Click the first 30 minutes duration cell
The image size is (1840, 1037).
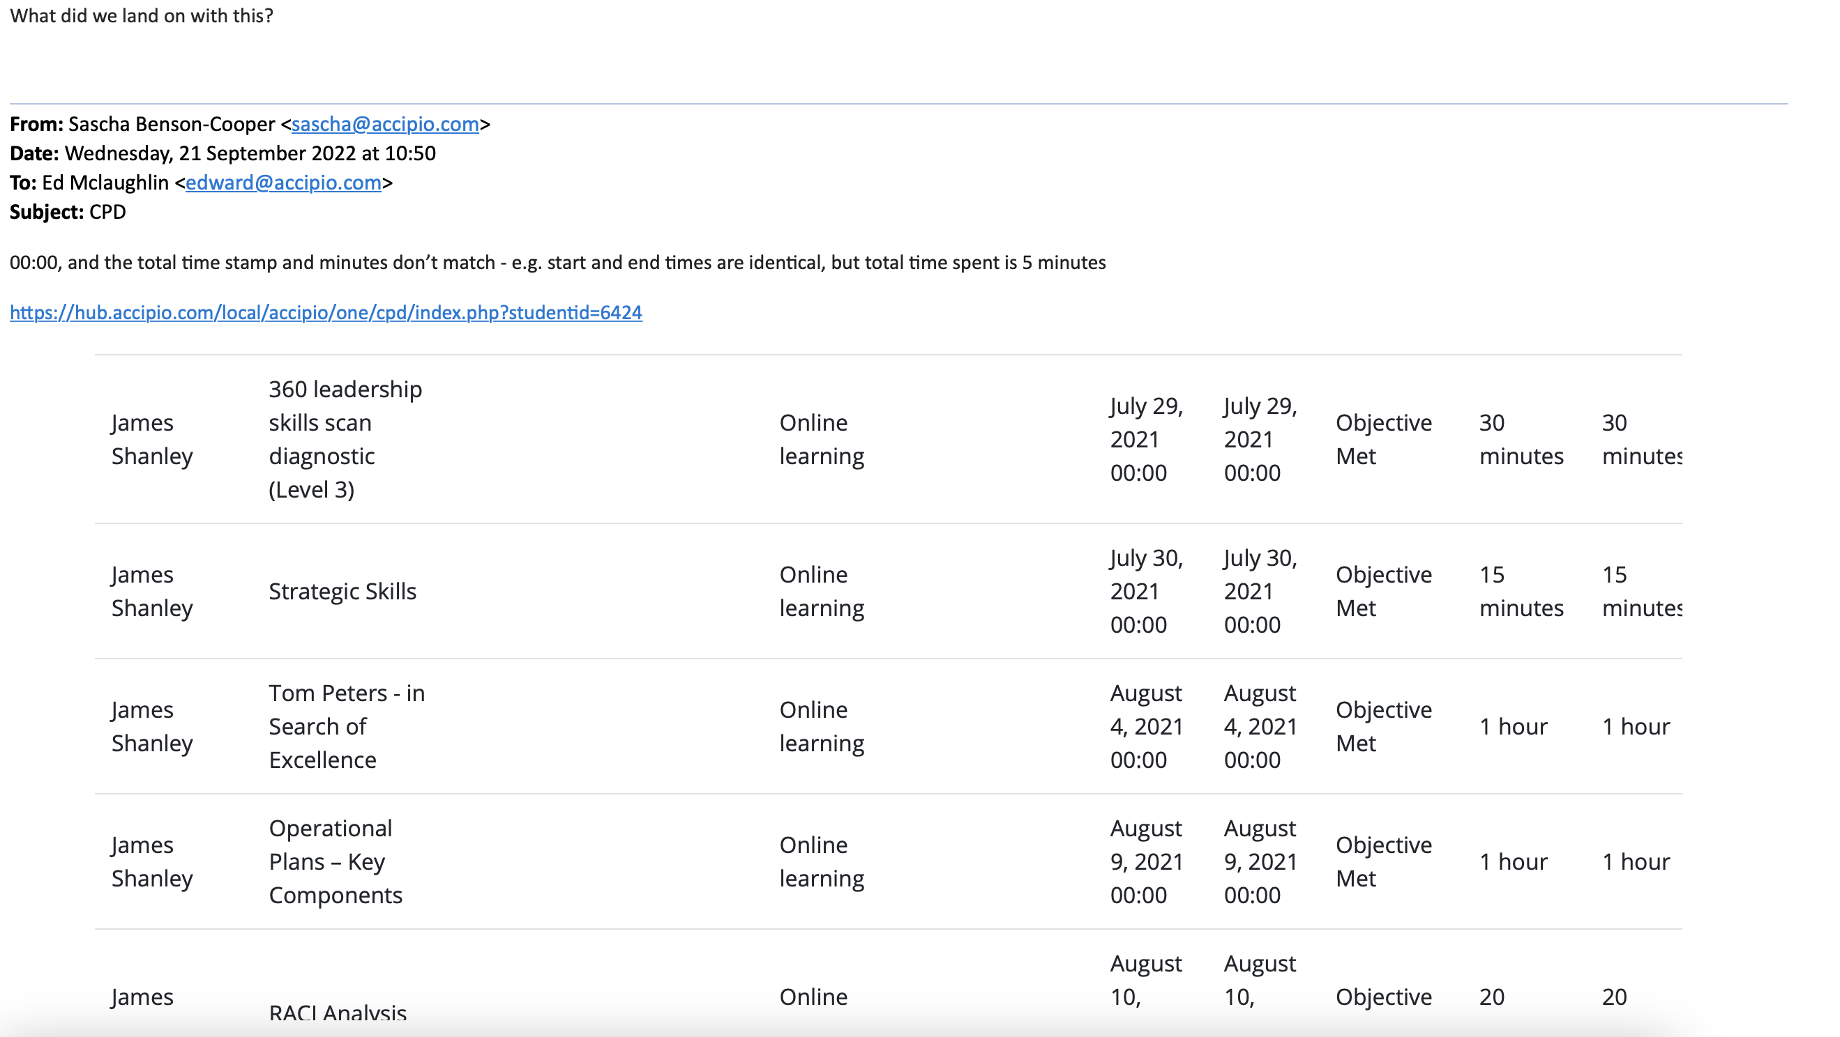pos(1520,439)
